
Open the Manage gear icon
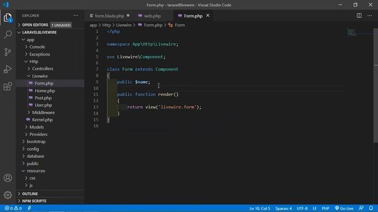pyautogui.click(x=8, y=195)
